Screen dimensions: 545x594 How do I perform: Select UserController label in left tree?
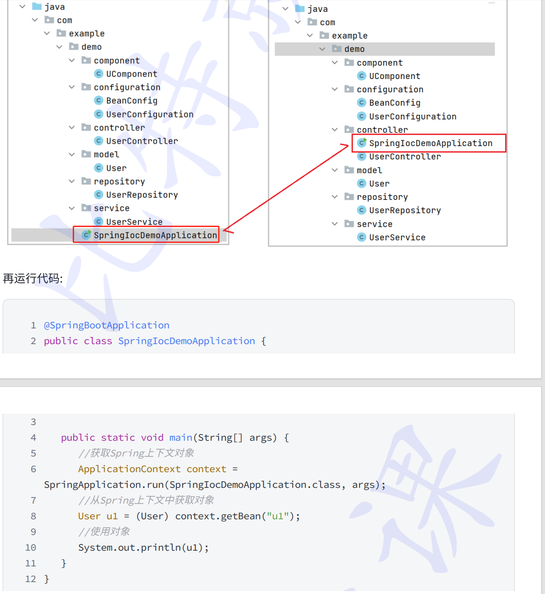coord(142,141)
